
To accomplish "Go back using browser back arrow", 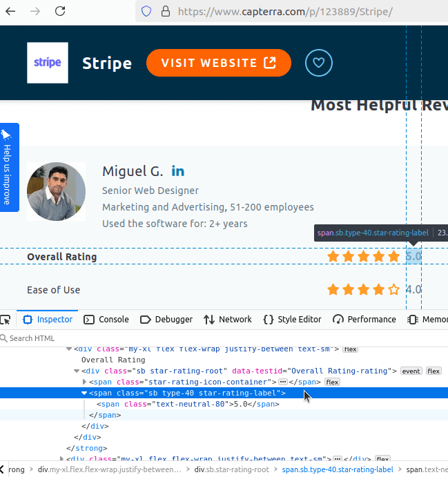I will coord(10,12).
